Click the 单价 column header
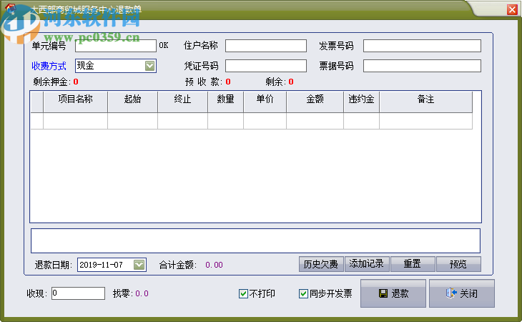522x322 pixels. [265, 102]
